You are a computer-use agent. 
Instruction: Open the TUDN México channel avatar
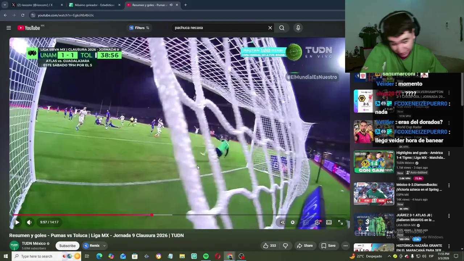tap(14, 245)
